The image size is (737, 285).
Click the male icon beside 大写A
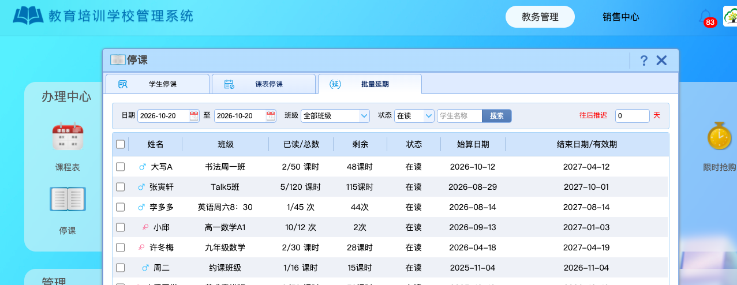[143, 167]
